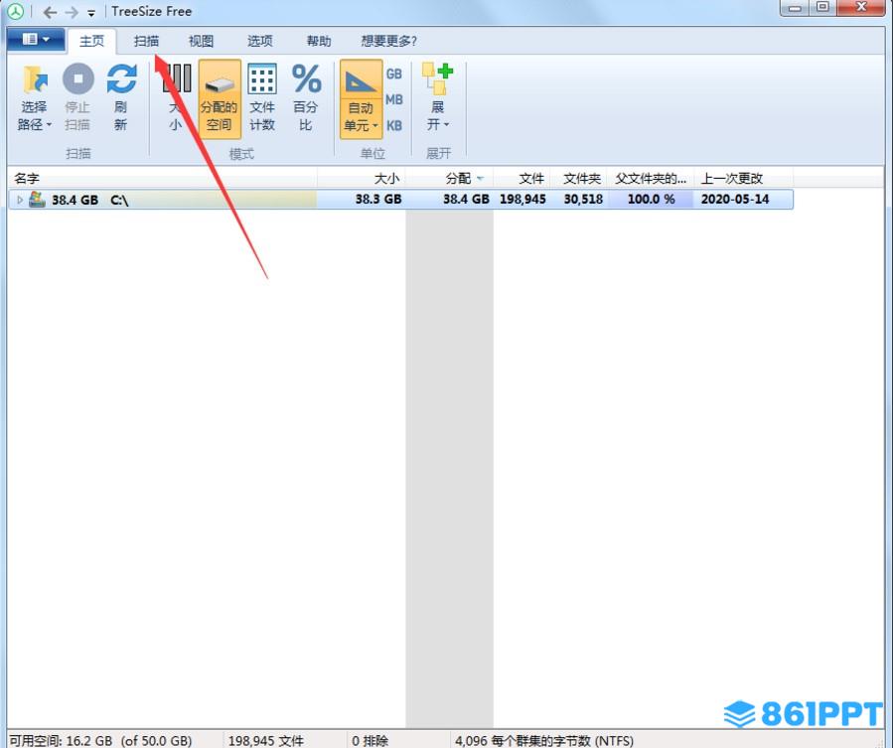This screenshot has height=748, width=893.
Task: Toggle Allocated Space (分配的空间) mode
Action: 220,98
